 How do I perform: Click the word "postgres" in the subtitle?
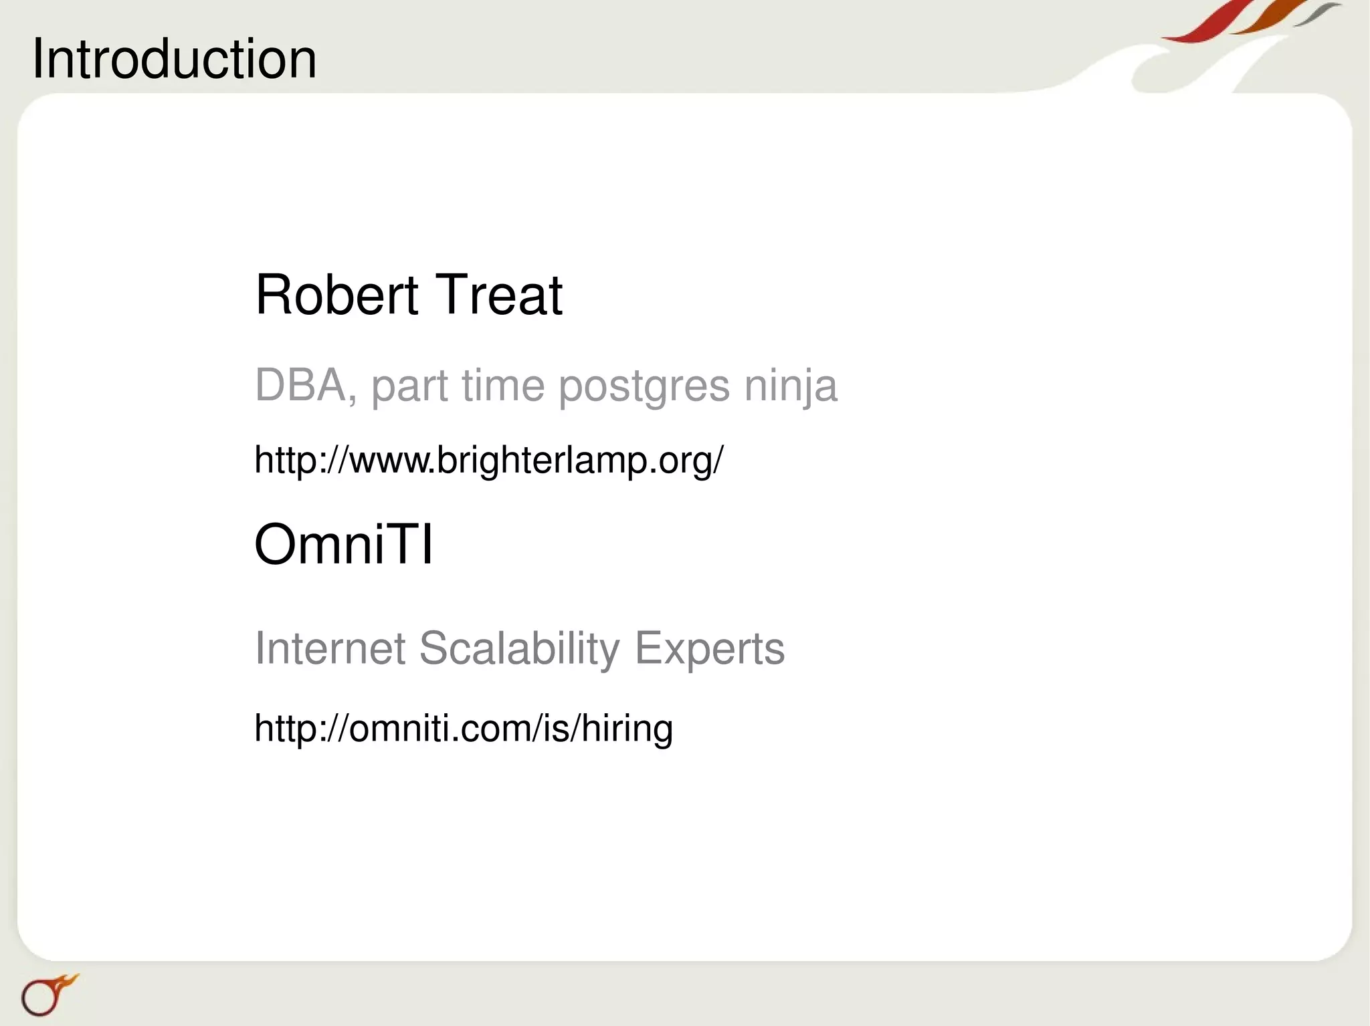pyautogui.click(x=644, y=388)
